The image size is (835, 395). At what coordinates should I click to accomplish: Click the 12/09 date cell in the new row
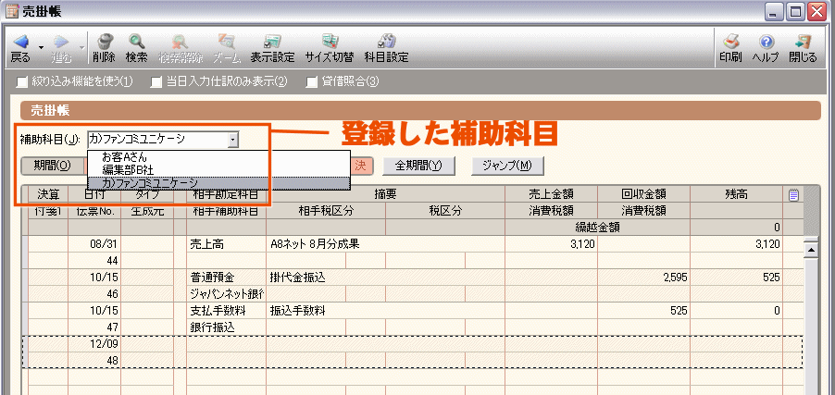pos(94,344)
